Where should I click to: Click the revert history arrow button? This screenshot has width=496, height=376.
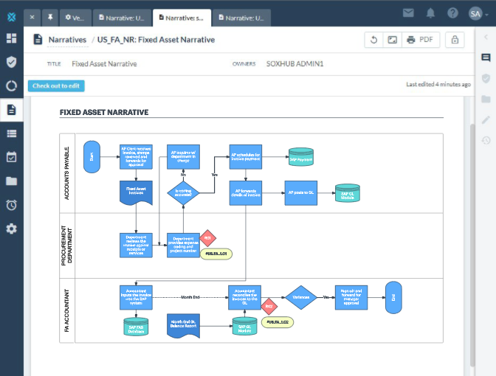click(x=374, y=40)
